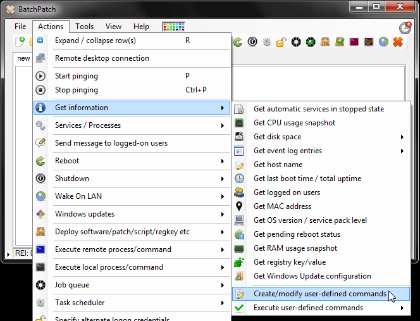This screenshot has width=420, height=321.
Task: Select Get OS version / service pack level
Action: click(x=321, y=220)
